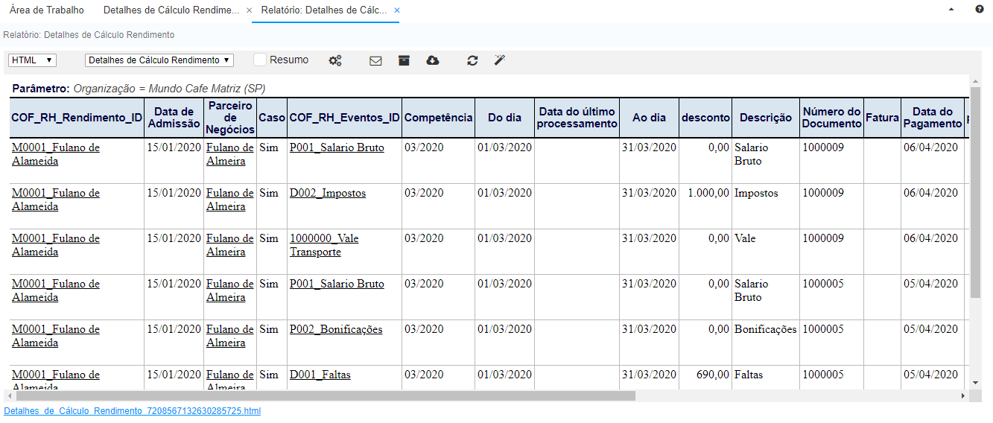Send report by email envelope icon
Image resolution: width=993 pixels, height=423 pixels.
[375, 60]
